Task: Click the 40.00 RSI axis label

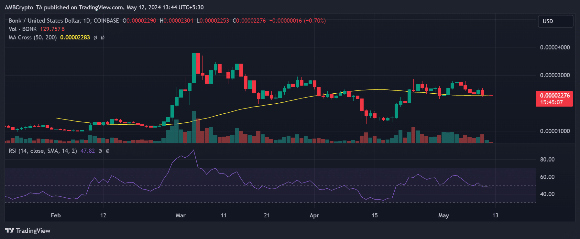Action: click(x=547, y=194)
